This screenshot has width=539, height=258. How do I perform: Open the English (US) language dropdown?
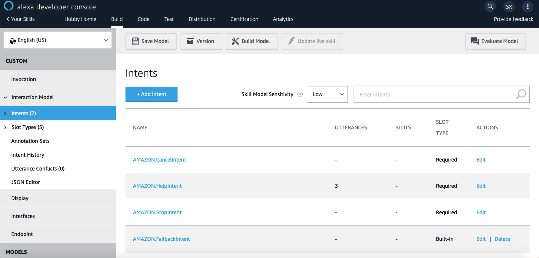coord(58,40)
